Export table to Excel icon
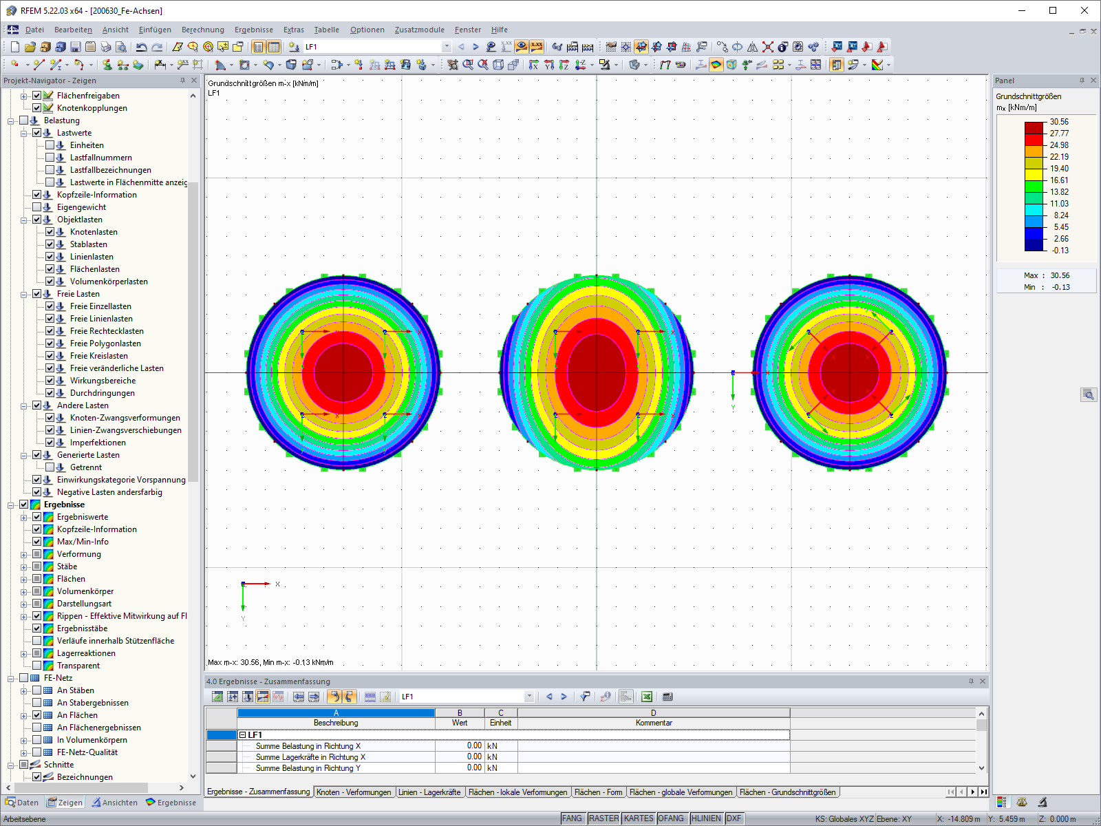Viewport: 1101px width, 826px height. pos(647,697)
